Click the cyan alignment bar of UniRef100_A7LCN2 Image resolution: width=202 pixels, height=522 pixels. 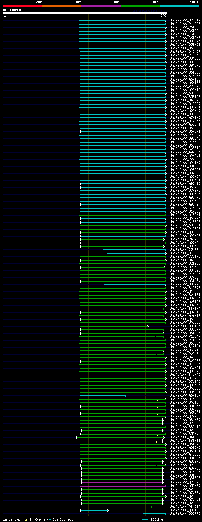coord(136,253)
